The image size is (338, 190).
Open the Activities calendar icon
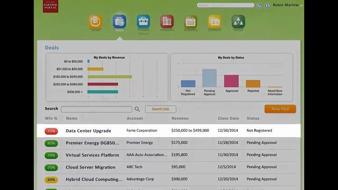click(x=191, y=22)
